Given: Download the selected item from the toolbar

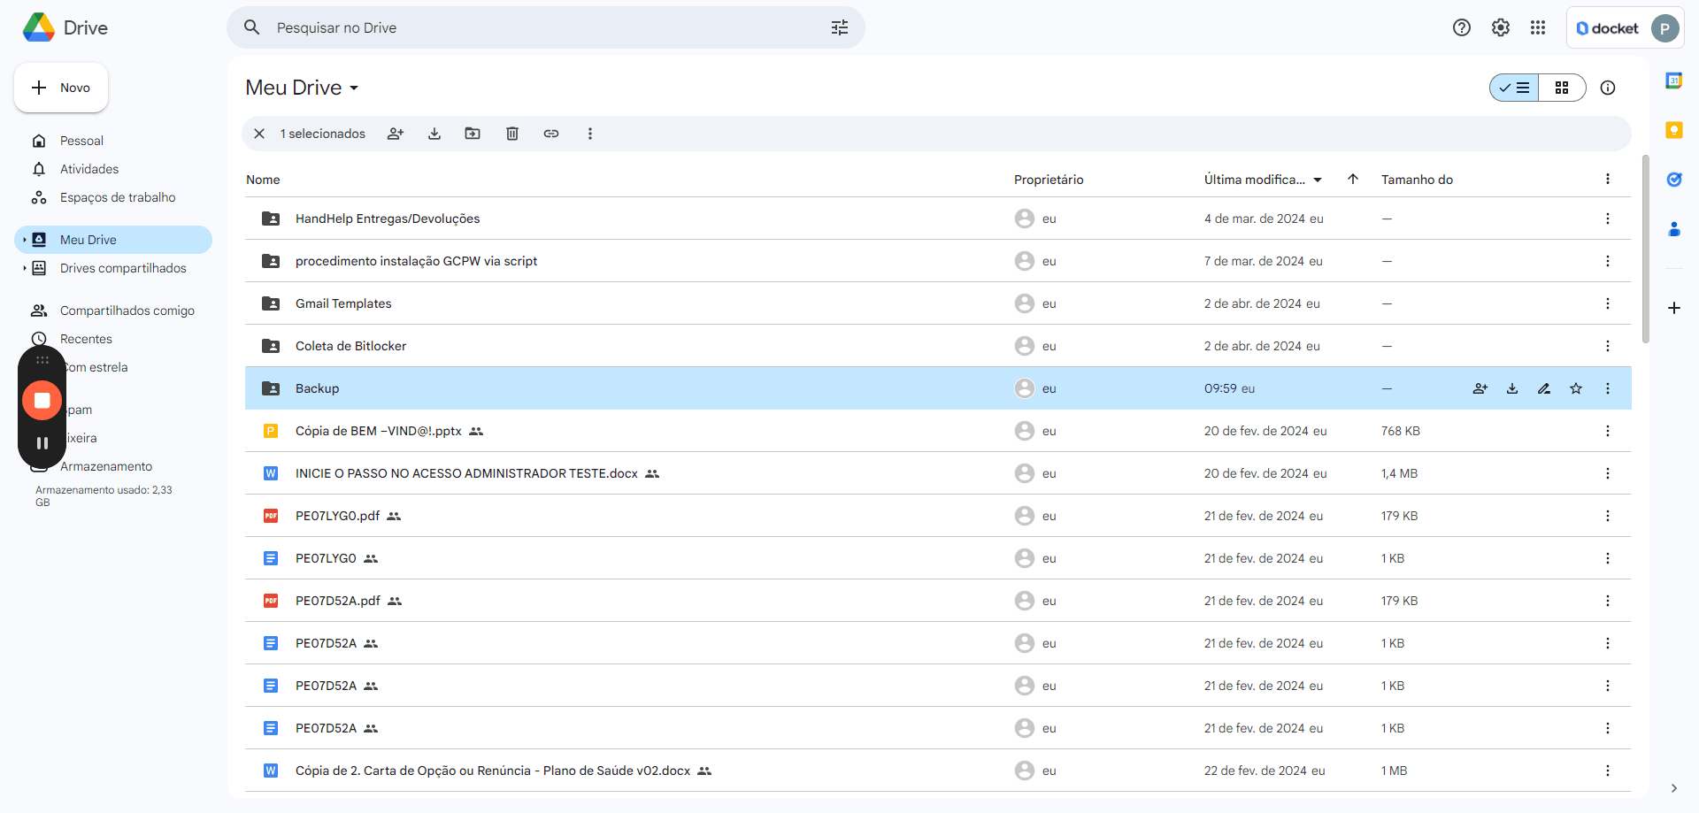Looking at the screenshot, I should tap(434, 134).
